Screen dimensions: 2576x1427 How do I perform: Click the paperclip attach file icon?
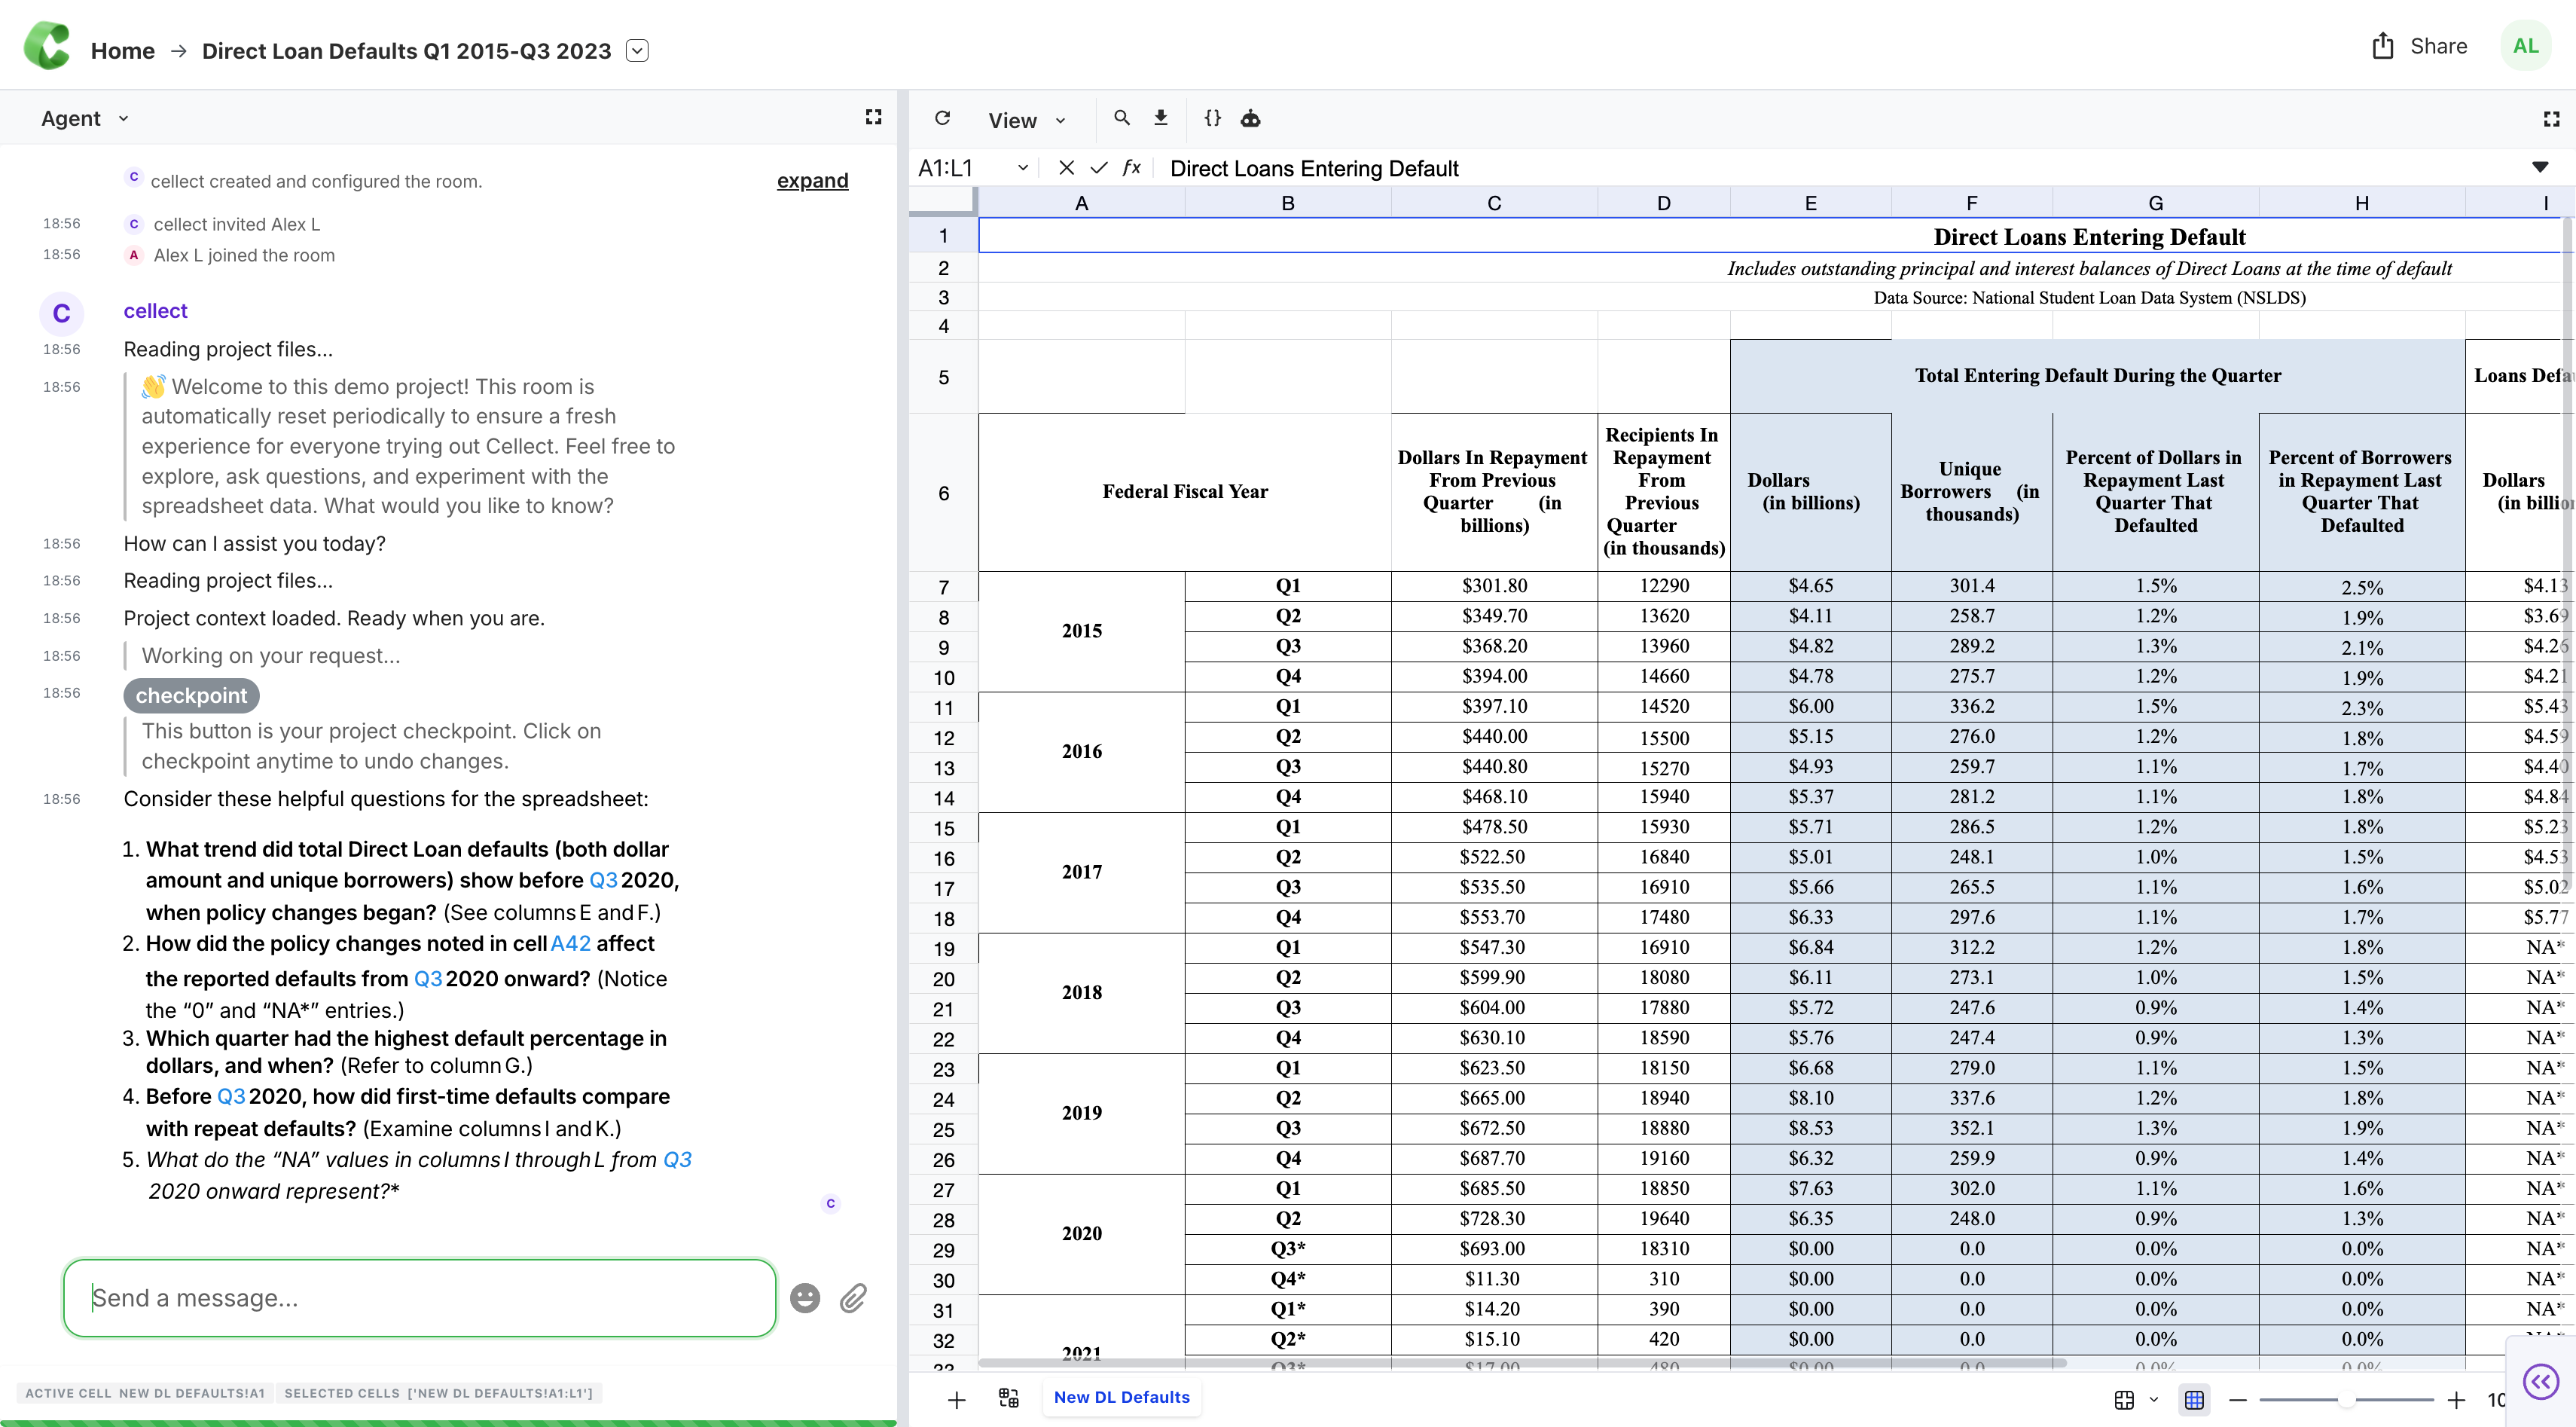pos(853,1298)
